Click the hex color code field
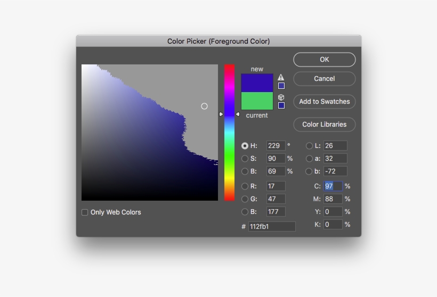The image size is (437, 297). 271,227
